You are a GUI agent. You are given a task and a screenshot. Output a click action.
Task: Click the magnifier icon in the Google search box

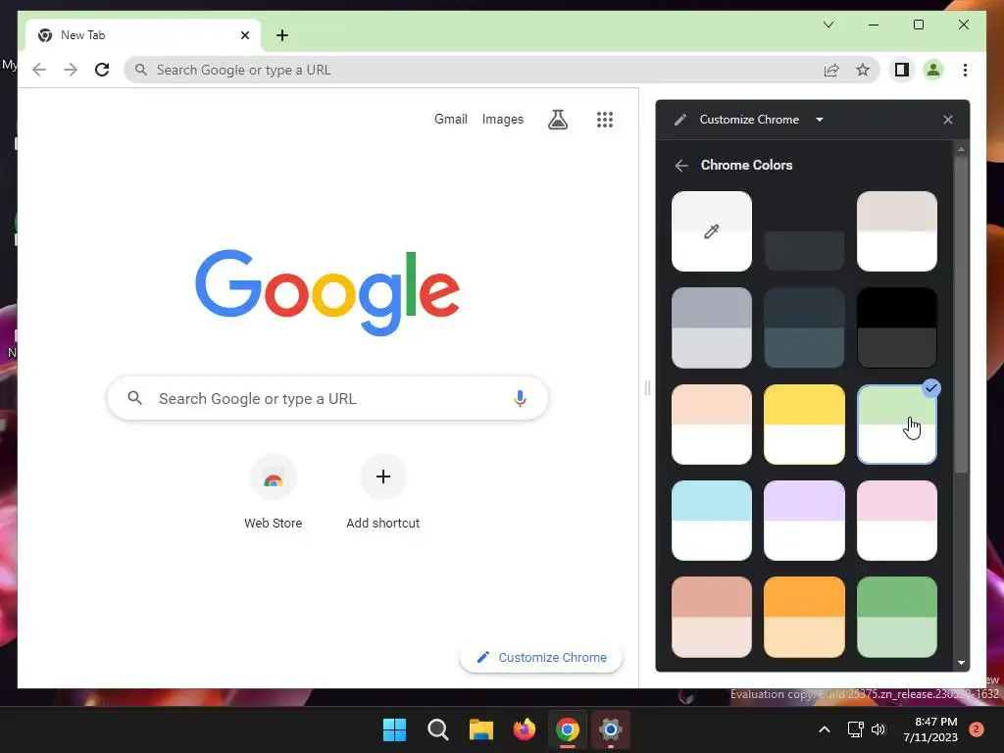coord(134,398)
